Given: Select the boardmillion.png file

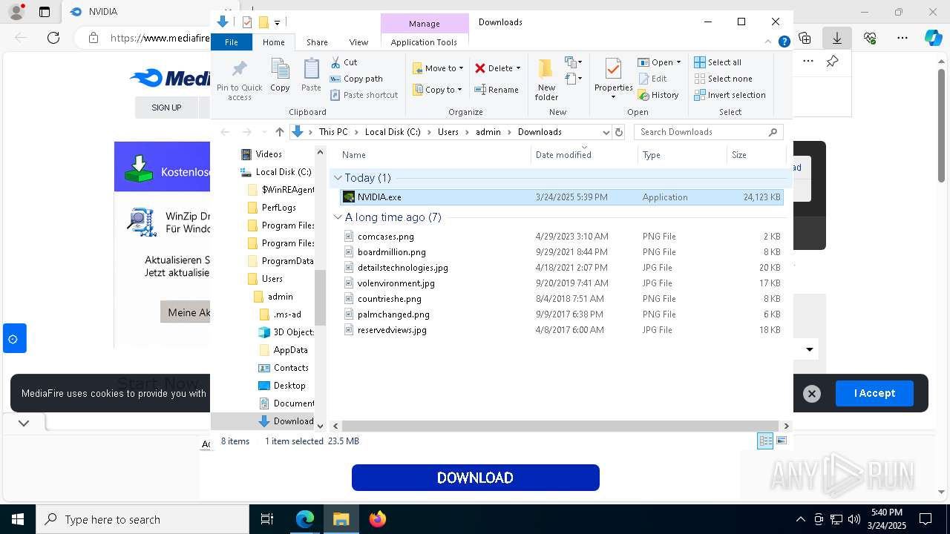Looking at the screenshot, I should [562, 252].
